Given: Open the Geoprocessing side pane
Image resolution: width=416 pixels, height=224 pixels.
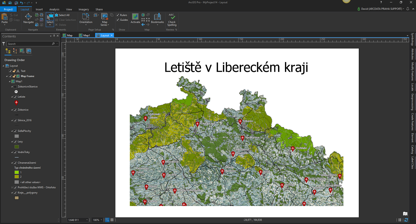Looking at the screenshot, I should coord(412,102).
